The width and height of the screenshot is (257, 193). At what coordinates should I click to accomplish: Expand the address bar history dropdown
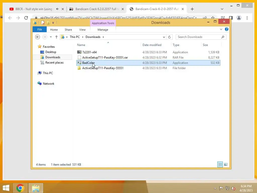coord(164,37)
